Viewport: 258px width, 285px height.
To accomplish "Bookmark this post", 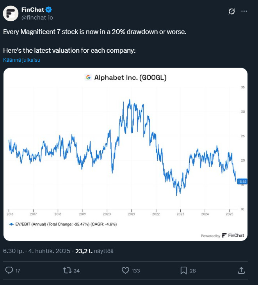I will pyautogui.click(x=183, y=271).
